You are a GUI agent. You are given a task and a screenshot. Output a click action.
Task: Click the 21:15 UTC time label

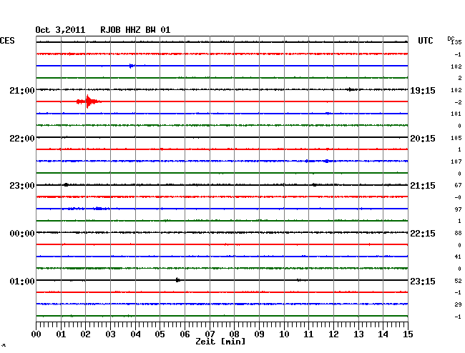[x=423, y=186]
